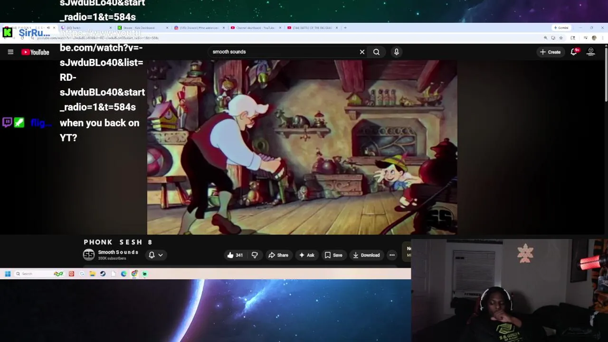
Task: Open the Gemini button in Chrome
Action: tap(561, 28)
